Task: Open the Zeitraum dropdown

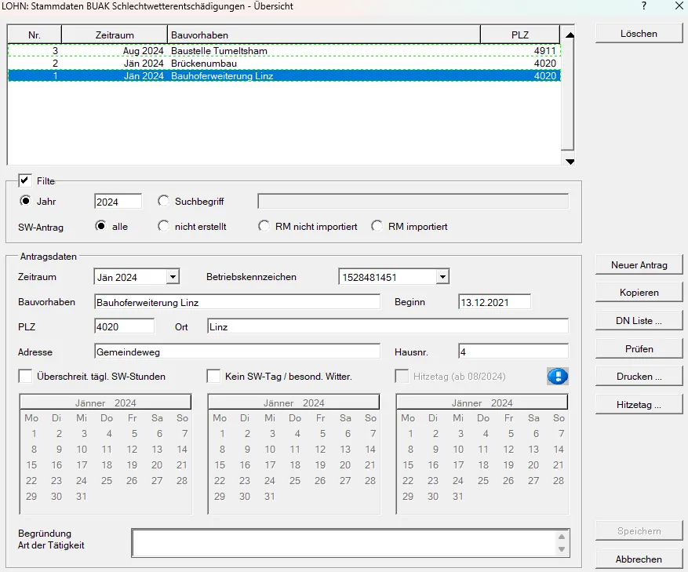Action: 173,277
